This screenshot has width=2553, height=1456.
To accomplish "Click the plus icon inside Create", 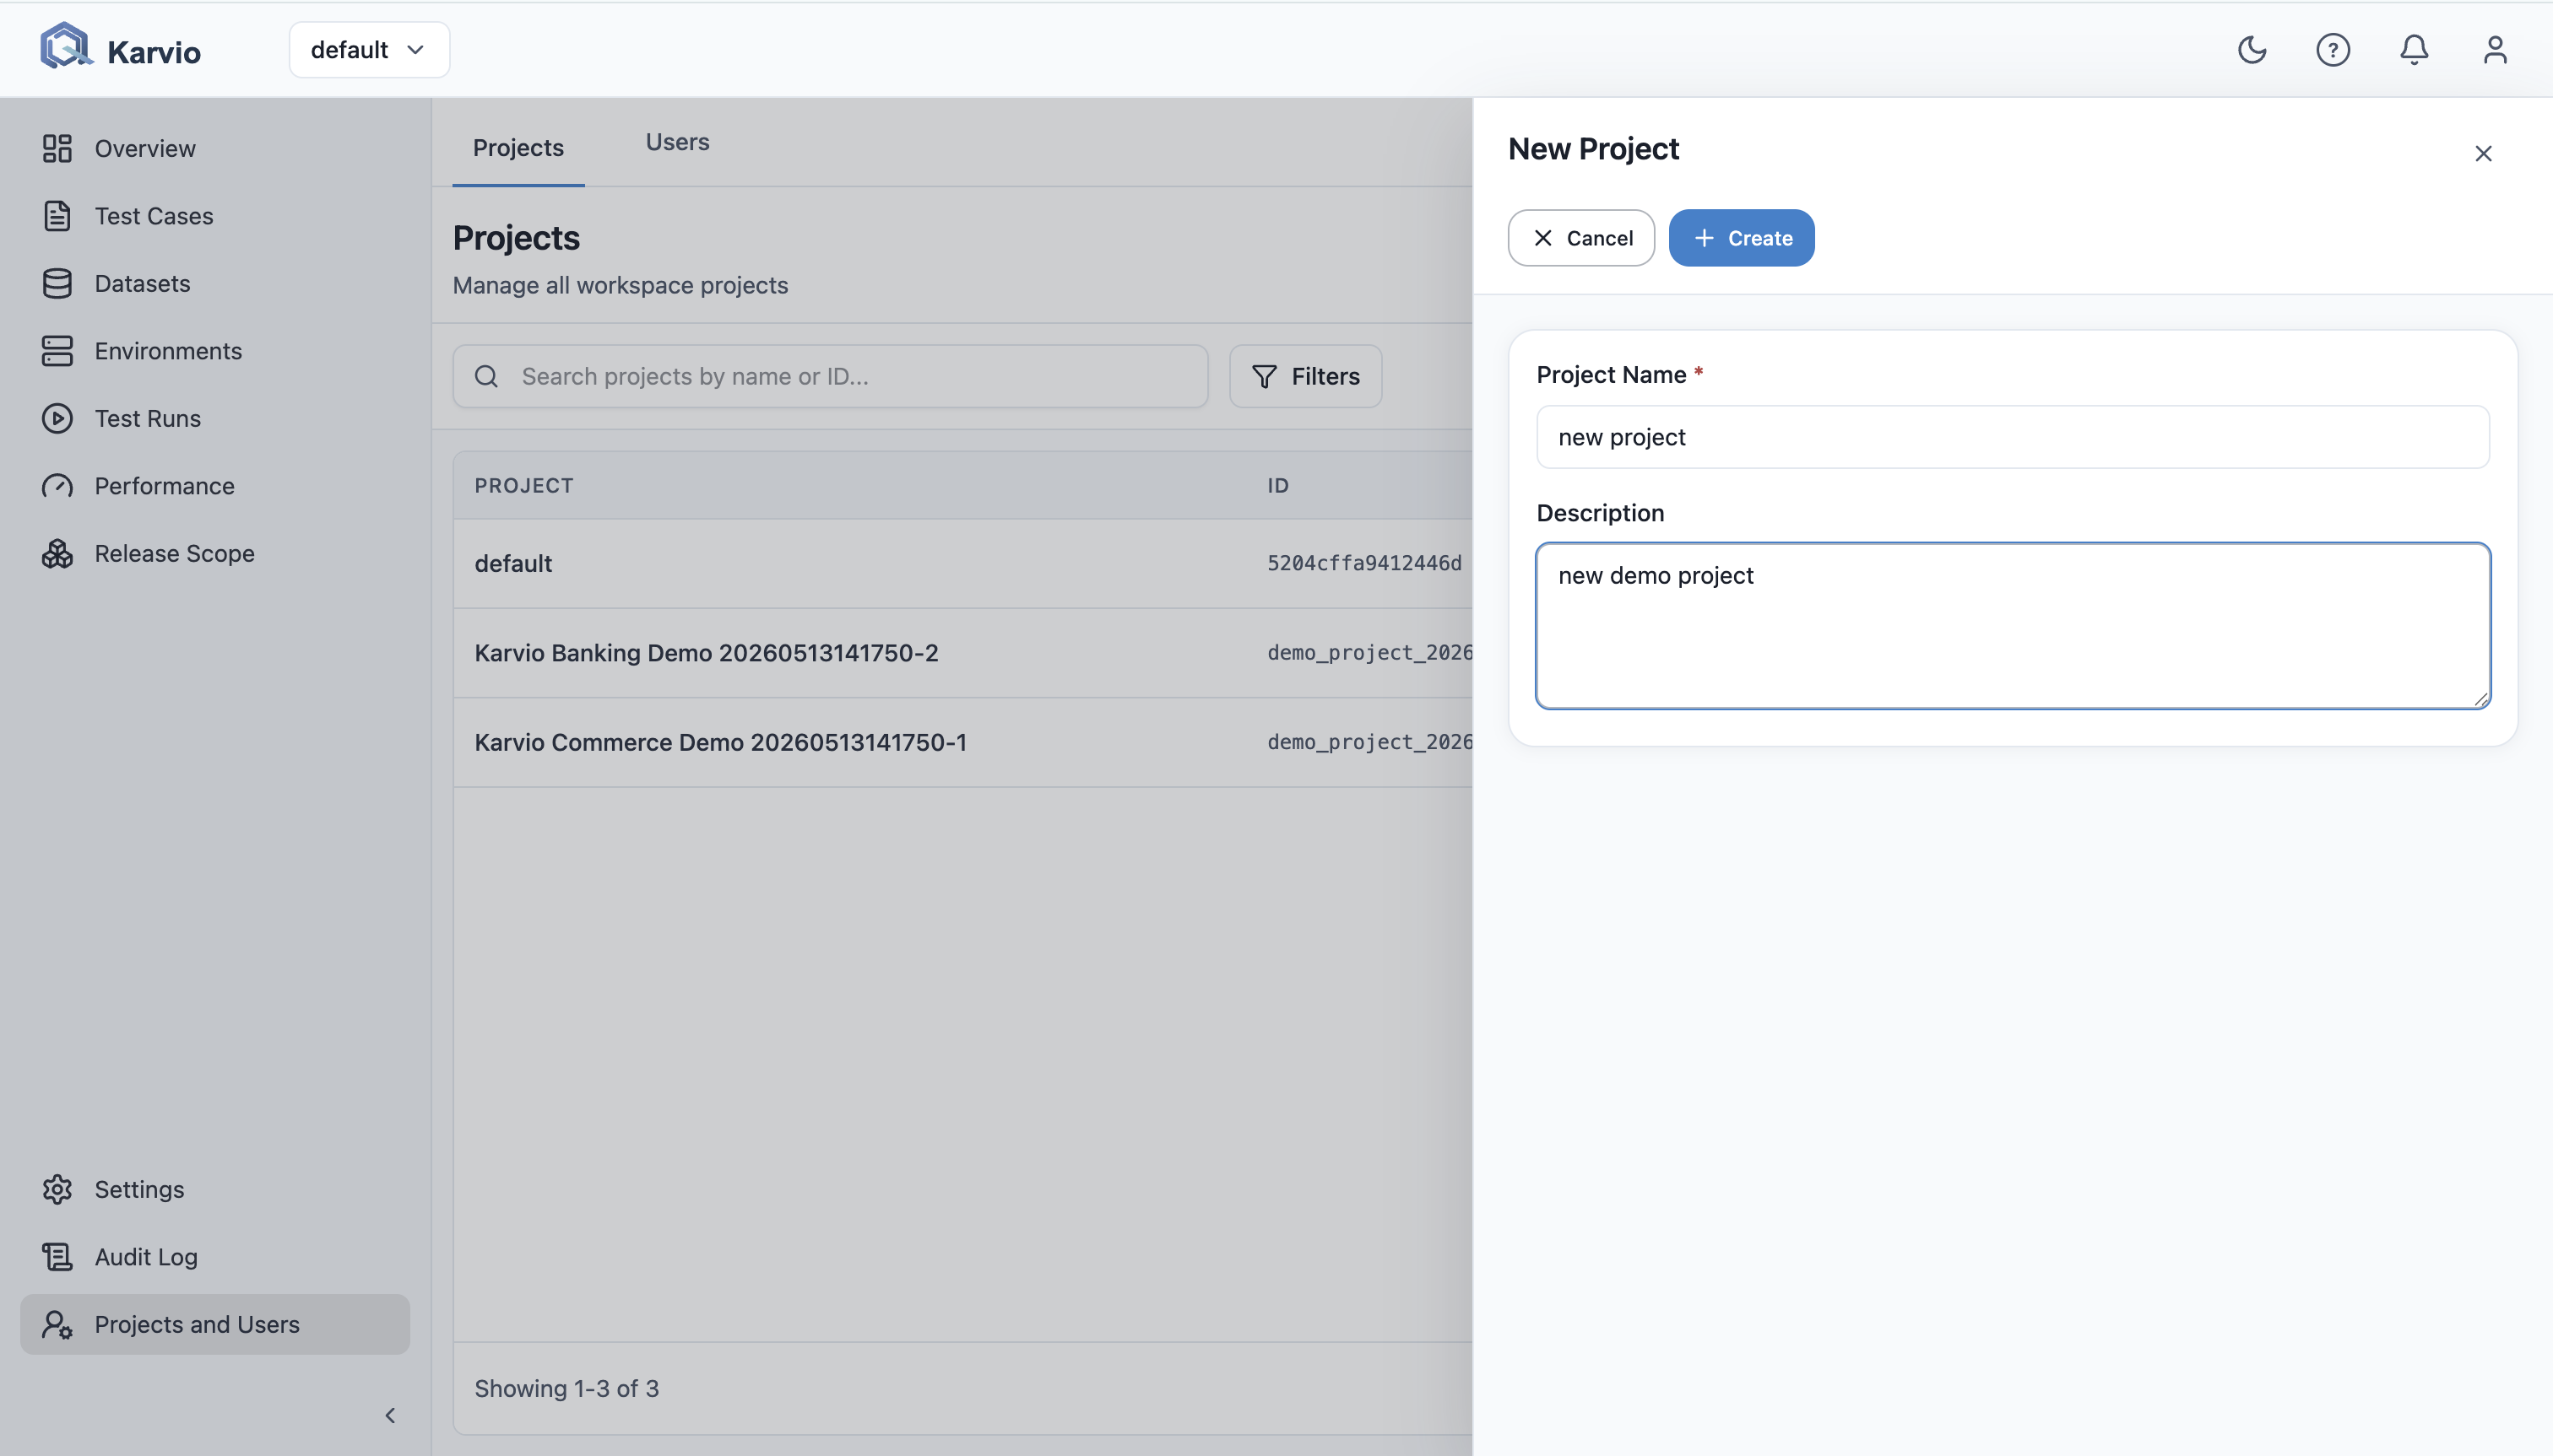I will coord(1705,238).
